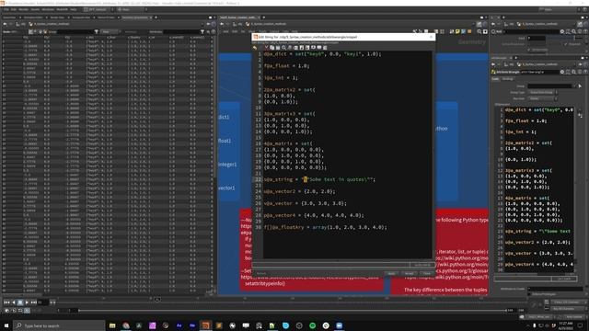This screenshot has height=331, width=589.
Task: Click the Windows taskbar search box
Action: pyautogui.click(x=59, y=325)
